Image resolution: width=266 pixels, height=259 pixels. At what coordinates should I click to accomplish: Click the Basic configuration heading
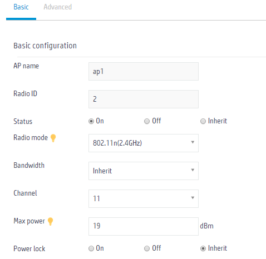tap(45, 46)
